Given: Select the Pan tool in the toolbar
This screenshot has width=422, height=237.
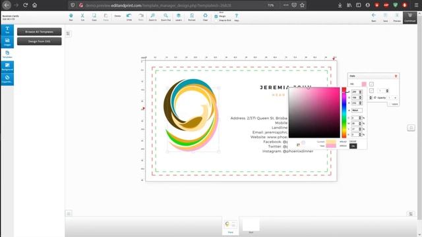Looking at the screenshot, I should click(x=71, y=17).
